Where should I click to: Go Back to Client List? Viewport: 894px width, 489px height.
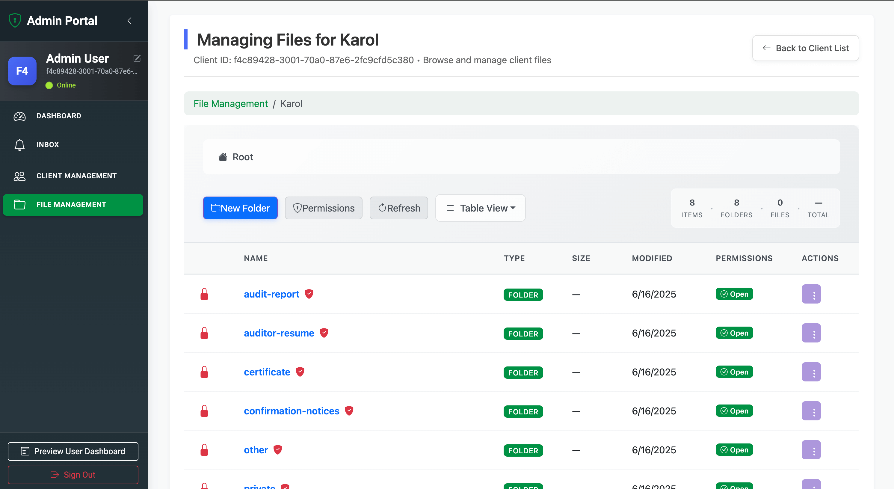[806, 48]
